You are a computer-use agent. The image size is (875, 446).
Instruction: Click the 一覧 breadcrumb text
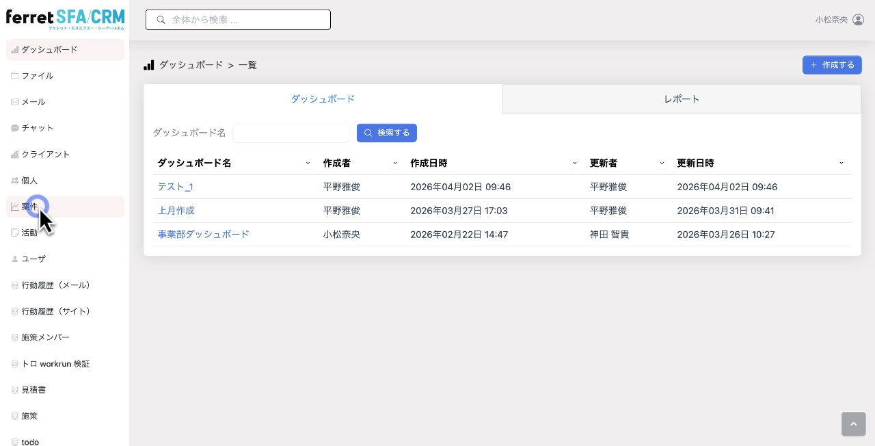(247, 65)
